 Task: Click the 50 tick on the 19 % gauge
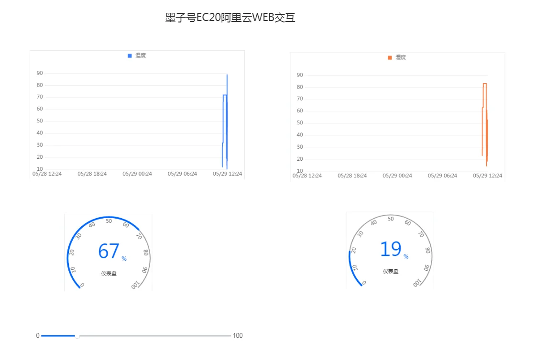tap(391, 219)
